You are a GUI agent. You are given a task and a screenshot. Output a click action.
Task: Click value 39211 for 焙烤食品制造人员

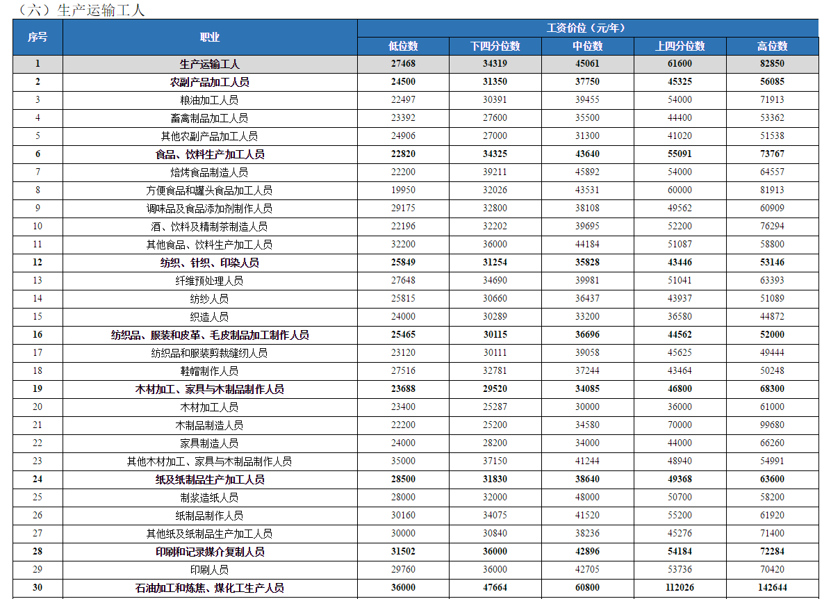tap(495, 172)
